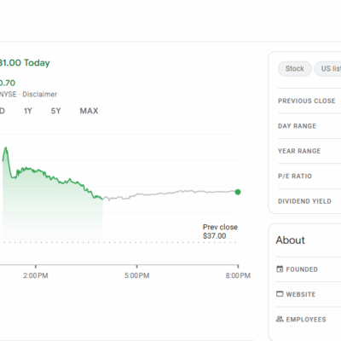Open the Disclaimer link
341x341 pixels.
click(x=40, y=95)
